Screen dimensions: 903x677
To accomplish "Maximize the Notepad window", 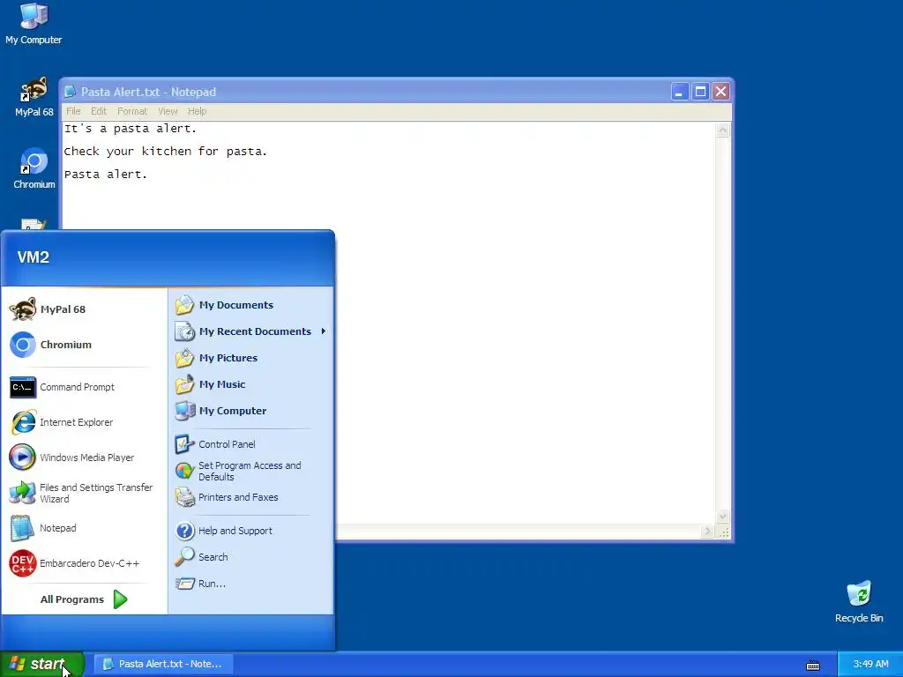I will 700,92.
